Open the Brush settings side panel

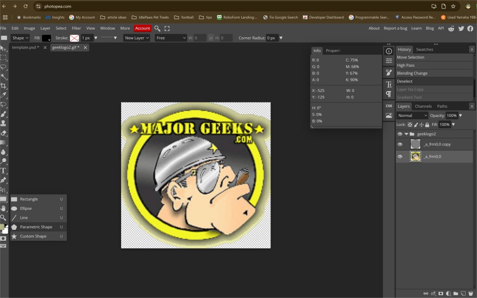[x=389, y=72]
